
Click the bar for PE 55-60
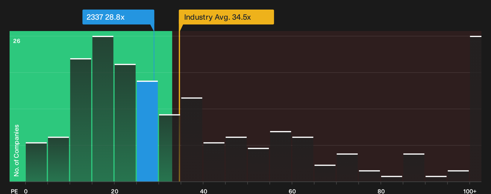point(281,156)
